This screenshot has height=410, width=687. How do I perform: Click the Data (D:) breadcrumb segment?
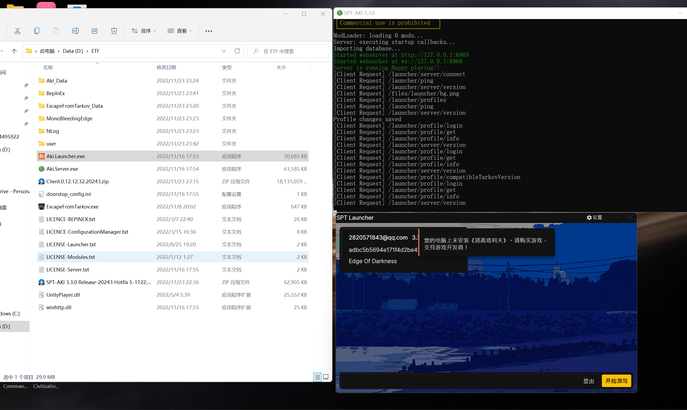[x=73, y=51]
